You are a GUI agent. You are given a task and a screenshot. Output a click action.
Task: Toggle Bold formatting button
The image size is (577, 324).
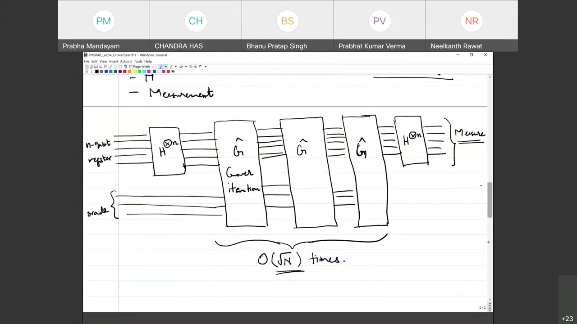click(x=87, y=72)
